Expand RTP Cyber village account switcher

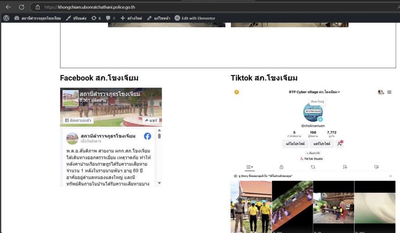coord(314,92)
